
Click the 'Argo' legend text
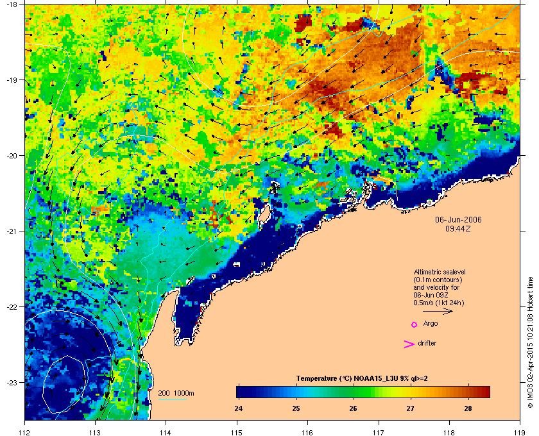(x=431, y=324)
